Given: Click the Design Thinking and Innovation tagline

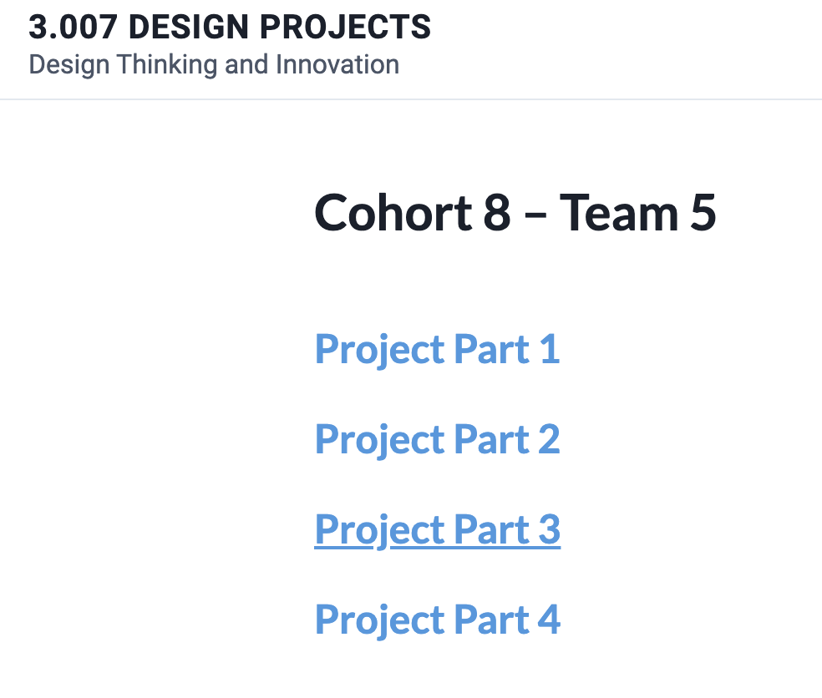Looking at the screenshot, I should coord(214,65).
